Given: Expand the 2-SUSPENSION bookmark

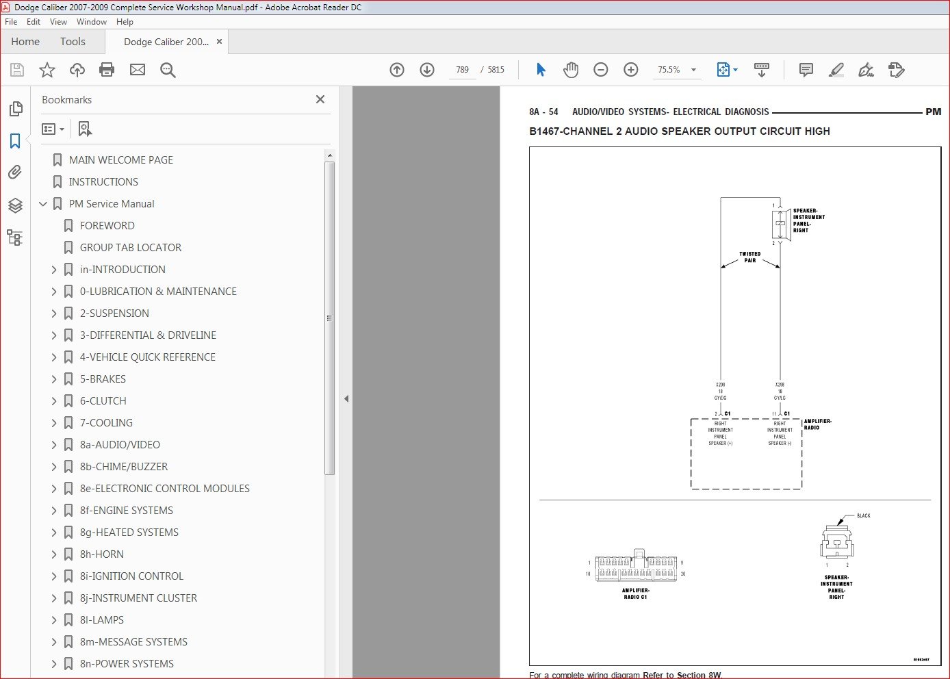Looking at the screenshot, I should click(54, 313).
